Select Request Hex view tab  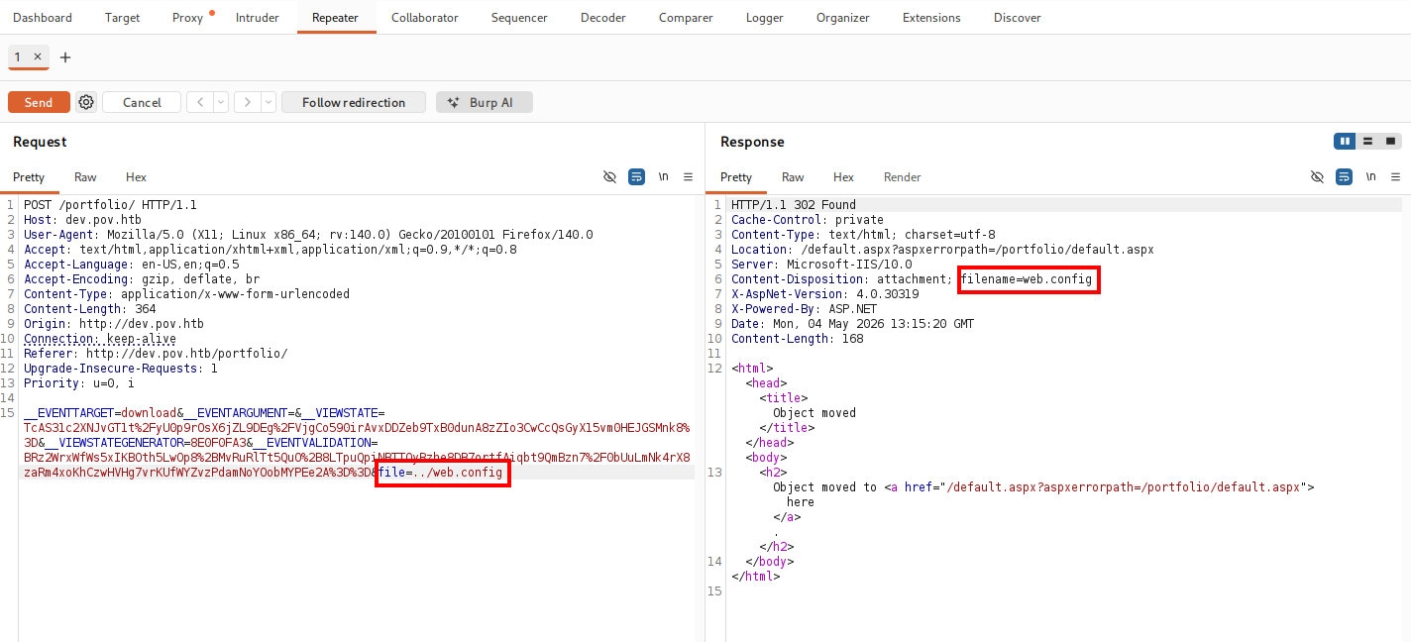coord(137,177)
